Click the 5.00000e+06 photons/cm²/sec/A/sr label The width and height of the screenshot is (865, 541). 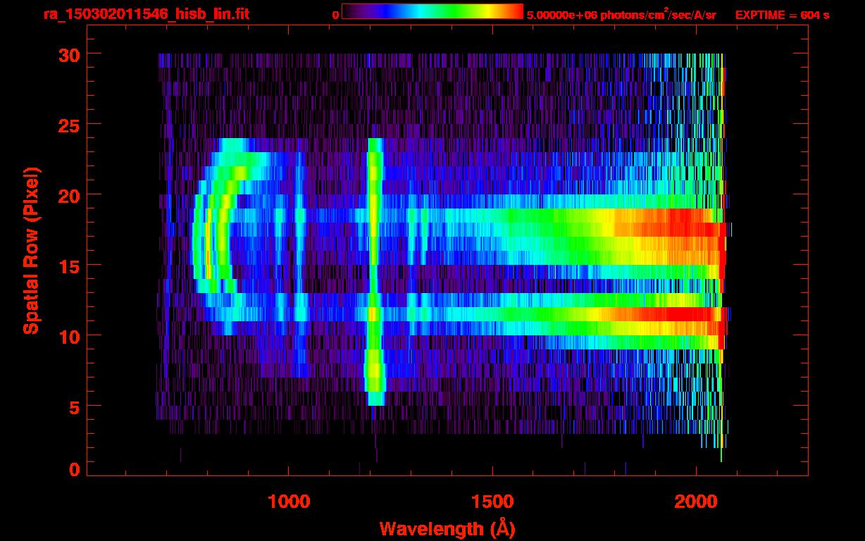tap(621, 14)
